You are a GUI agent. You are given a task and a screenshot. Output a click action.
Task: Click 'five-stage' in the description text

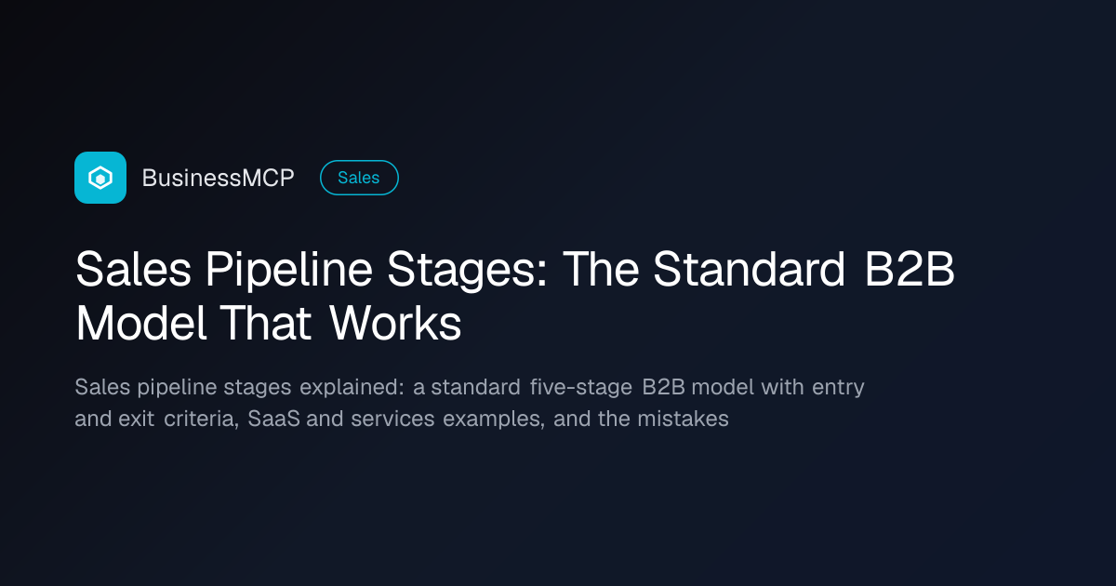point(582,387)
